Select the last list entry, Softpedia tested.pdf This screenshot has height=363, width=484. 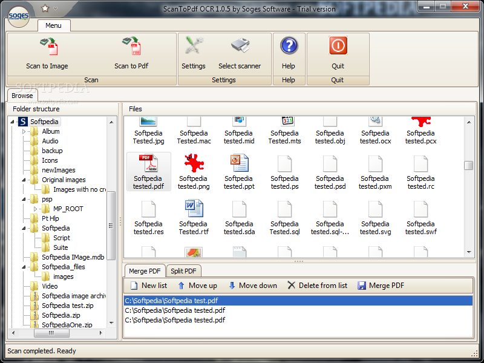pyautogui.click(x=298, y=320)
